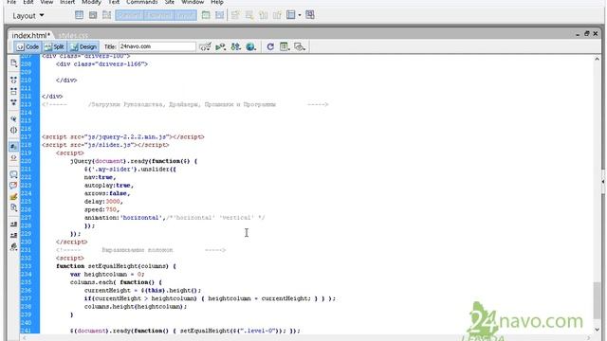Open the Modify menu
This screenshot has width=607, height=341.
point(91,2)
